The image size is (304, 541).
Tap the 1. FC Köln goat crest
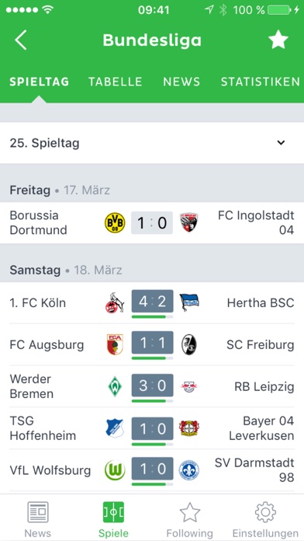[115, 303]
